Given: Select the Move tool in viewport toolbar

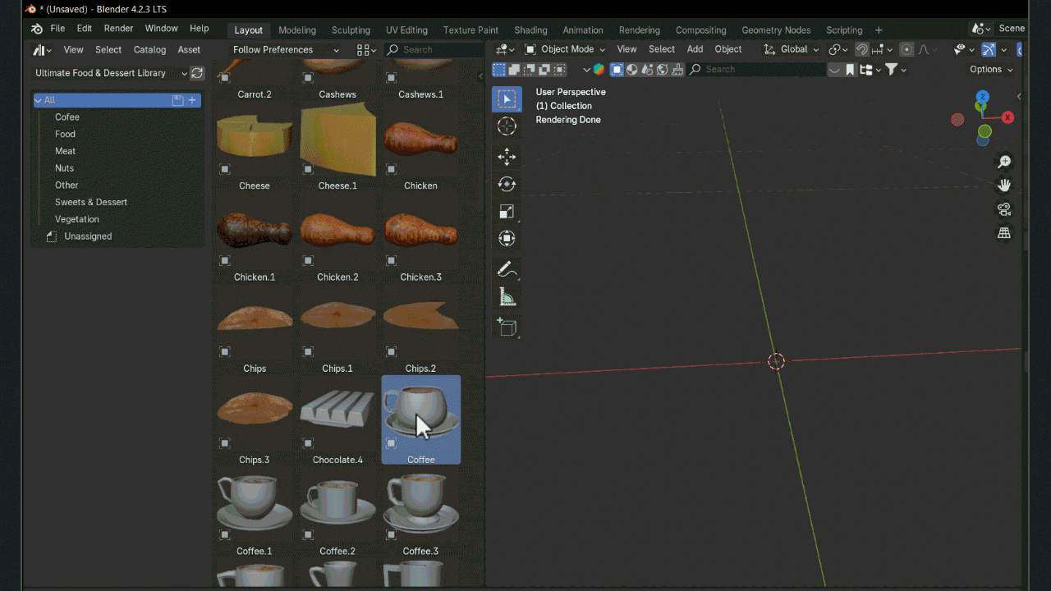Looking at the screenshot, I should (507, 156).
